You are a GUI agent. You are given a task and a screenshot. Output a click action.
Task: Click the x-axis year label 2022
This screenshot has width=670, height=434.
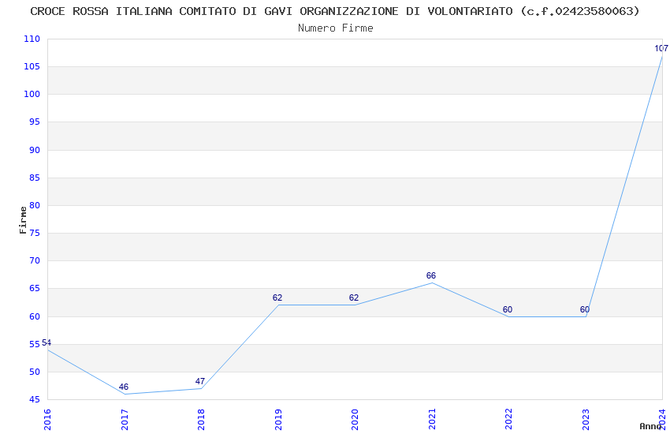[508, 420]
